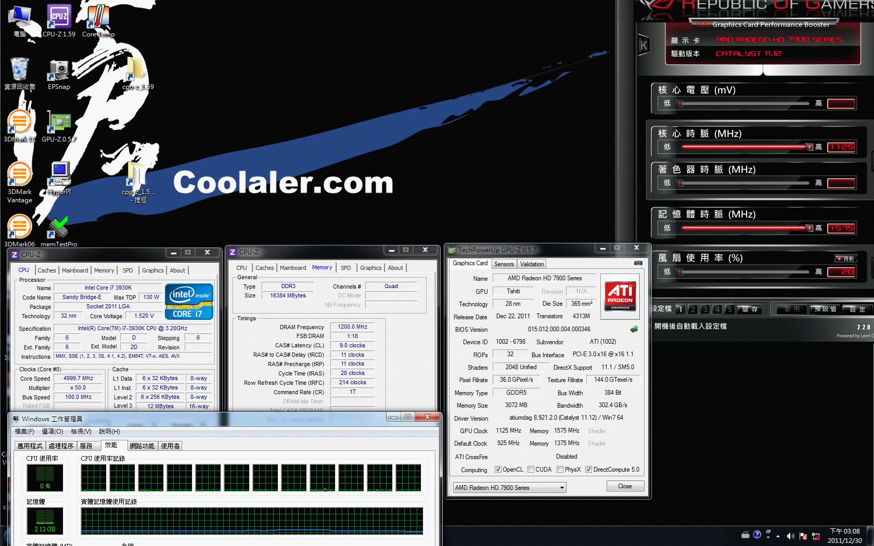The height and width of the screenshot is (546, 874).
Task: Open the GPU-Z.0.5.7 desktop icon
Action: (59, 126)
